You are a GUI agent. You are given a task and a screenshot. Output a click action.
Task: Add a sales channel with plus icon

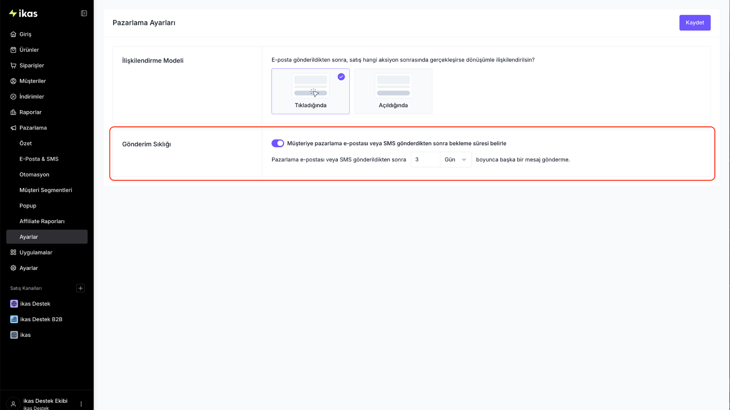[x=80, y=288]
